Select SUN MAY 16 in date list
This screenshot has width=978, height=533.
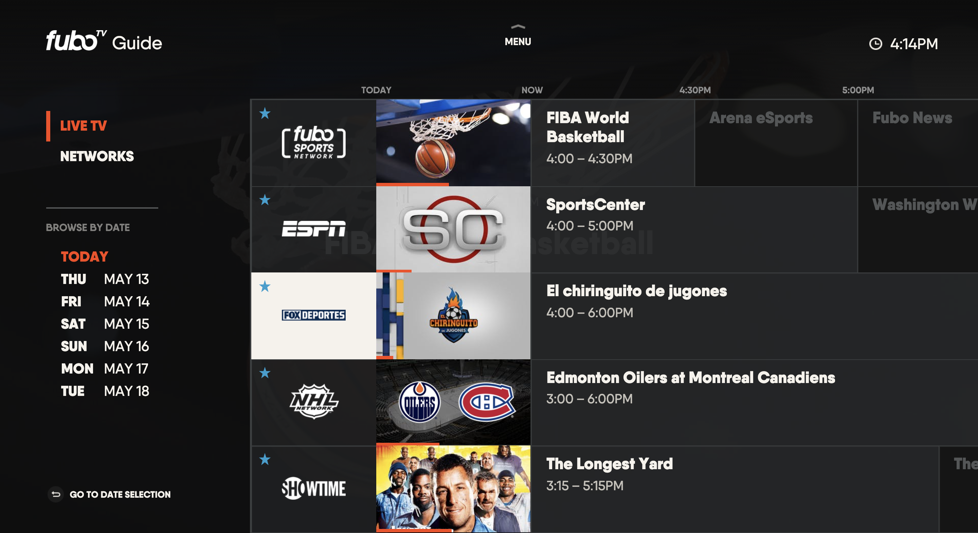click(x=105, y=346)
